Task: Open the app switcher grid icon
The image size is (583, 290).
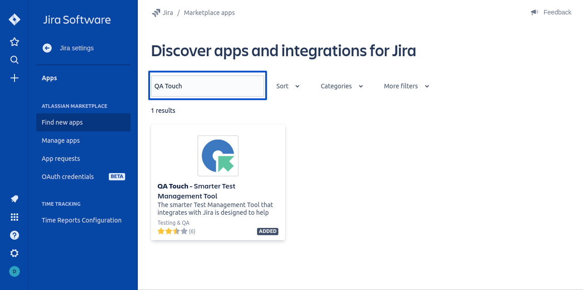Action: point(15,217)
